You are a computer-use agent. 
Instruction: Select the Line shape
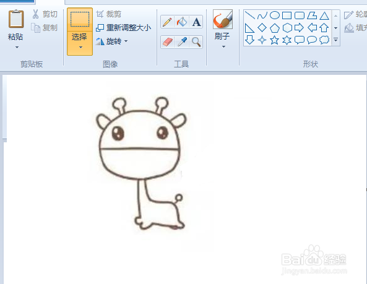click(x=250, y=15)
